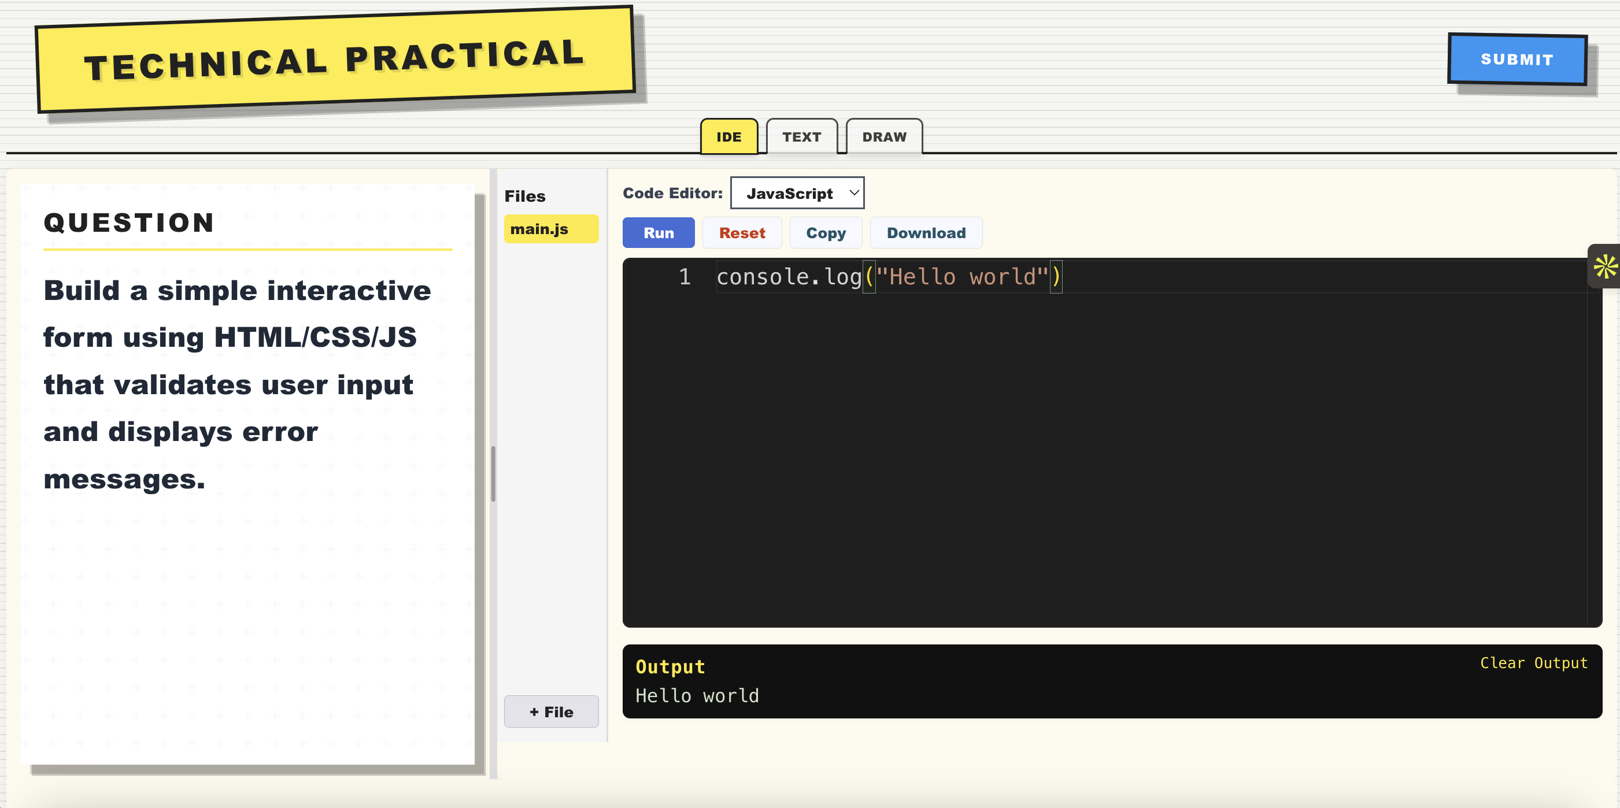Screen dimensions: 1620x808
Task: Switch to the DRAW tab
Action: [x=883, y=136]
